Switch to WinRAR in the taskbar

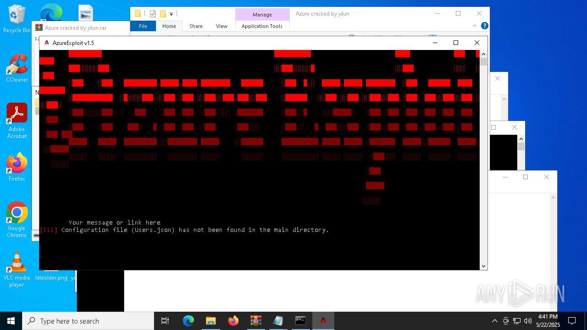[x=255, y=321]
